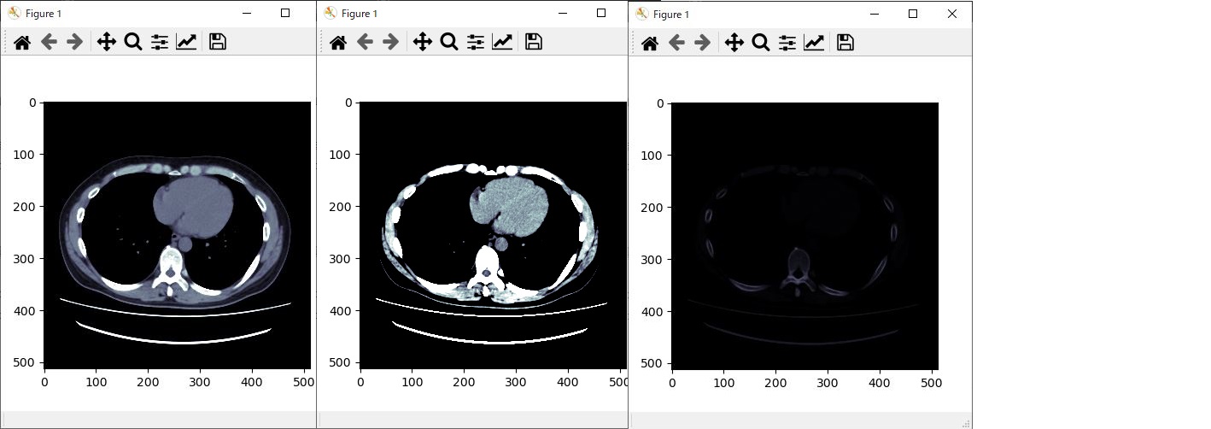Go back to previous view in left window
Image resolution: width=1211 pixels, height=429 pixels.
[49, 42]
